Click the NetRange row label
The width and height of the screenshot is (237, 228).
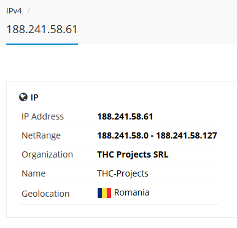pyautogui.click(x=41, y=135)
